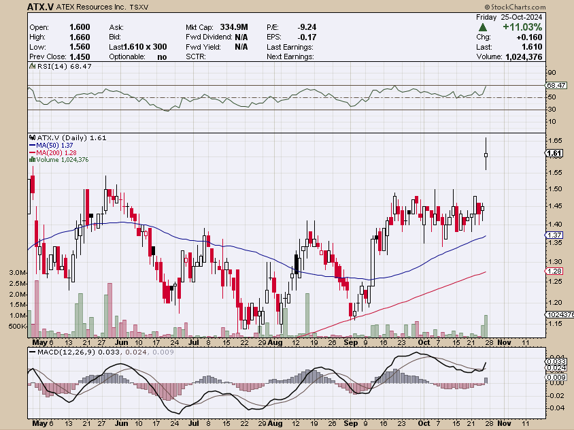The height and width of the screenshot is (430, 574).
Task: Click the 1024376 volume tag on axis
Action: pos(560,314)
